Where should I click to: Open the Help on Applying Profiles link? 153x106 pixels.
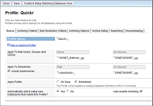(23, 45)
